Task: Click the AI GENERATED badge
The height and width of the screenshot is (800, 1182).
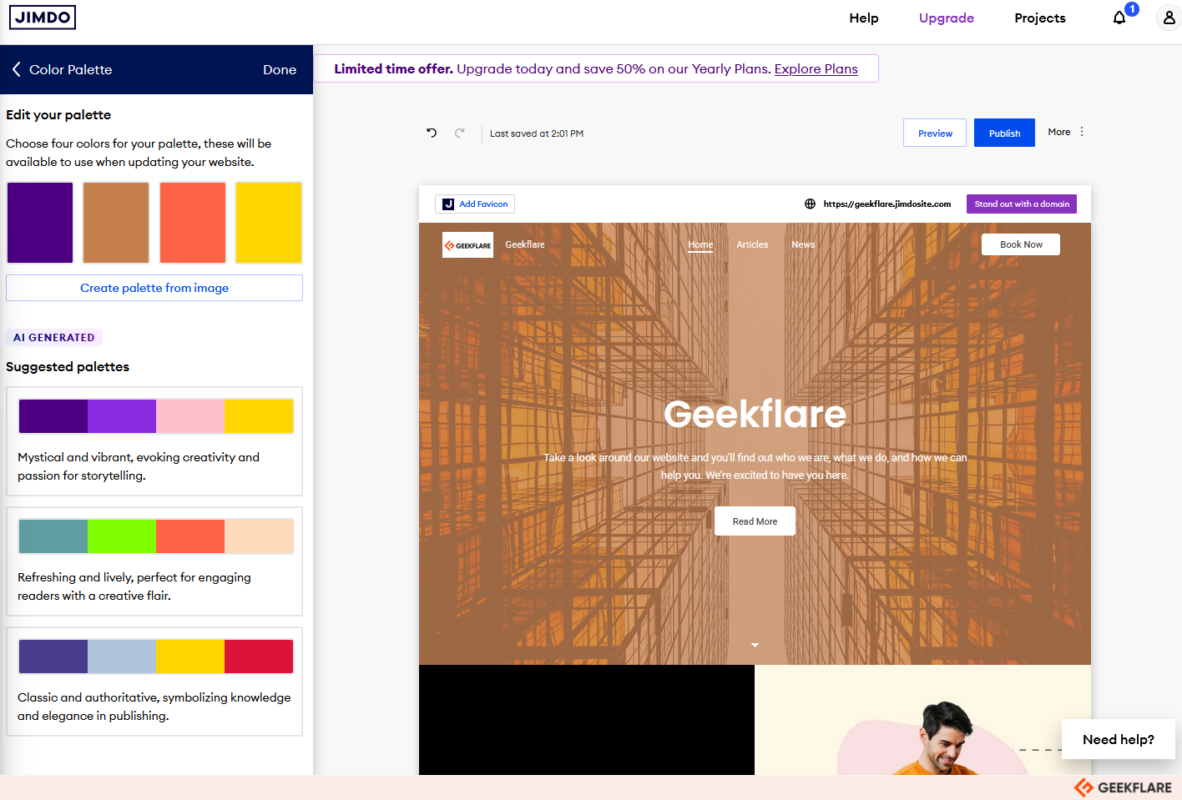Action: click(x=54, y=338)
